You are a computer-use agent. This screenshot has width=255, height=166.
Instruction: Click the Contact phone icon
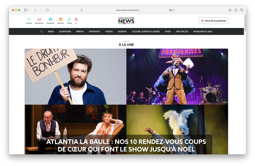[29, 19]
